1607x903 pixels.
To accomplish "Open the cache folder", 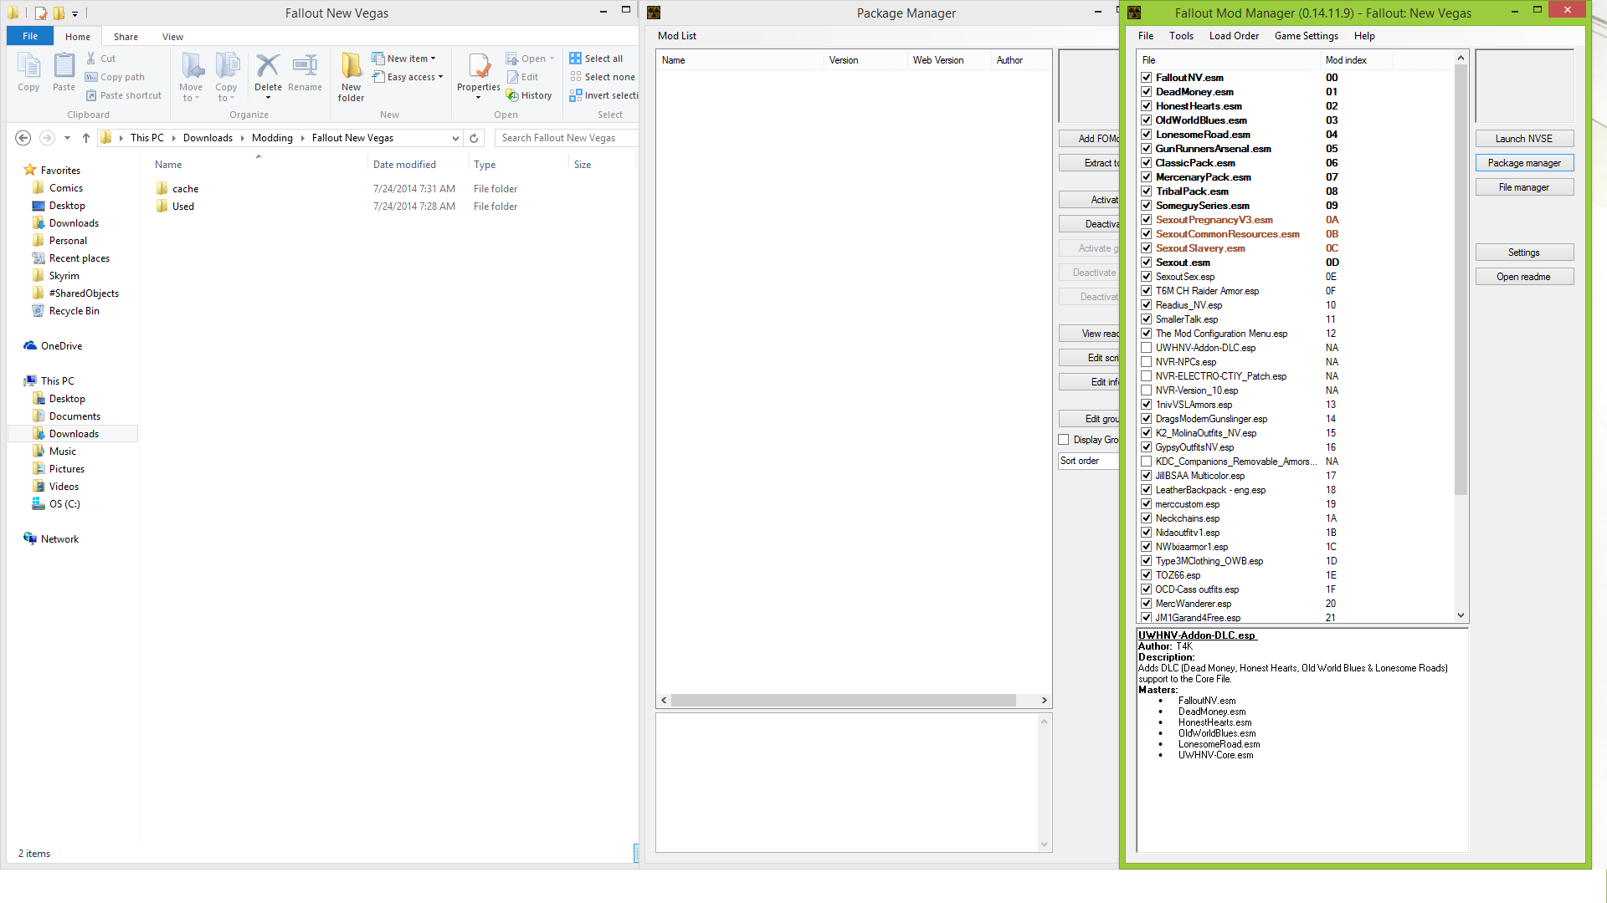I will pos(185,189).
